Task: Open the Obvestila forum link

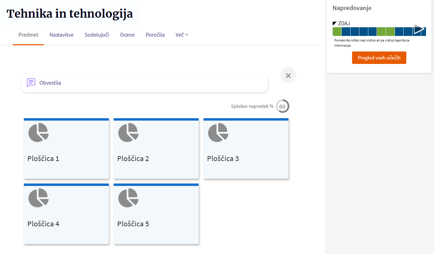Action: [50, 83]
